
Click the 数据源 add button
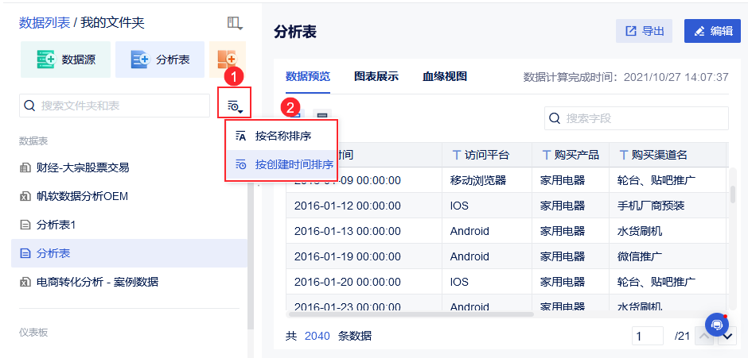click(x=65, y=60)
